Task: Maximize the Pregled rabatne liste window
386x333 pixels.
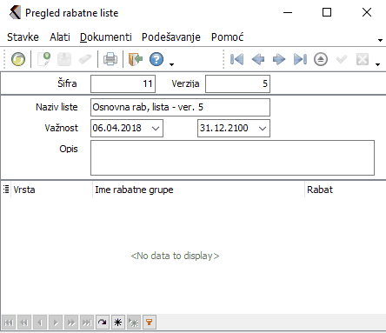Action: [x=327, y=12]
